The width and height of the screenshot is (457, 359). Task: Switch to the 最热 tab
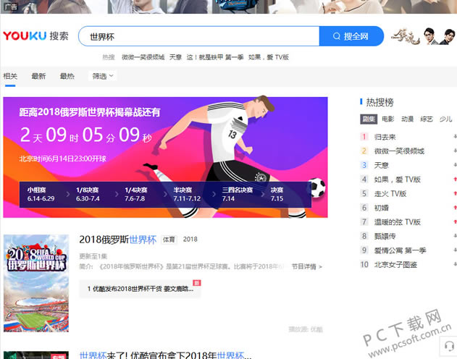[67, 76]
